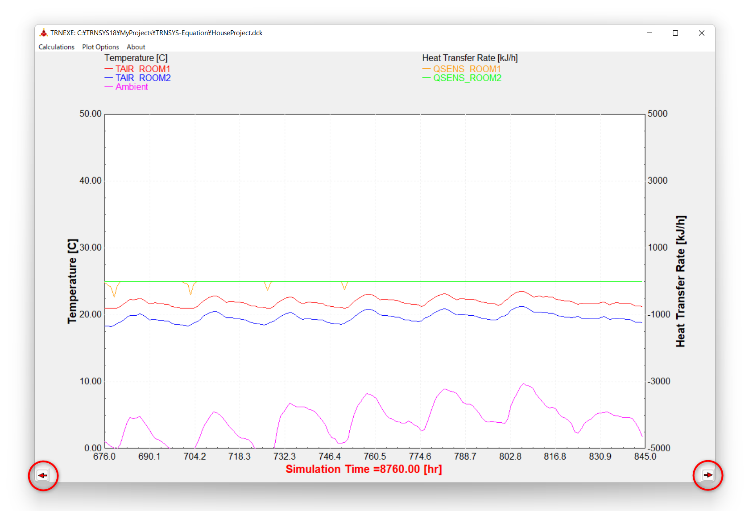Open the About menu
The height and width of the screenshot is (511, 749).
pyautogui.click(x=136, y=47)
